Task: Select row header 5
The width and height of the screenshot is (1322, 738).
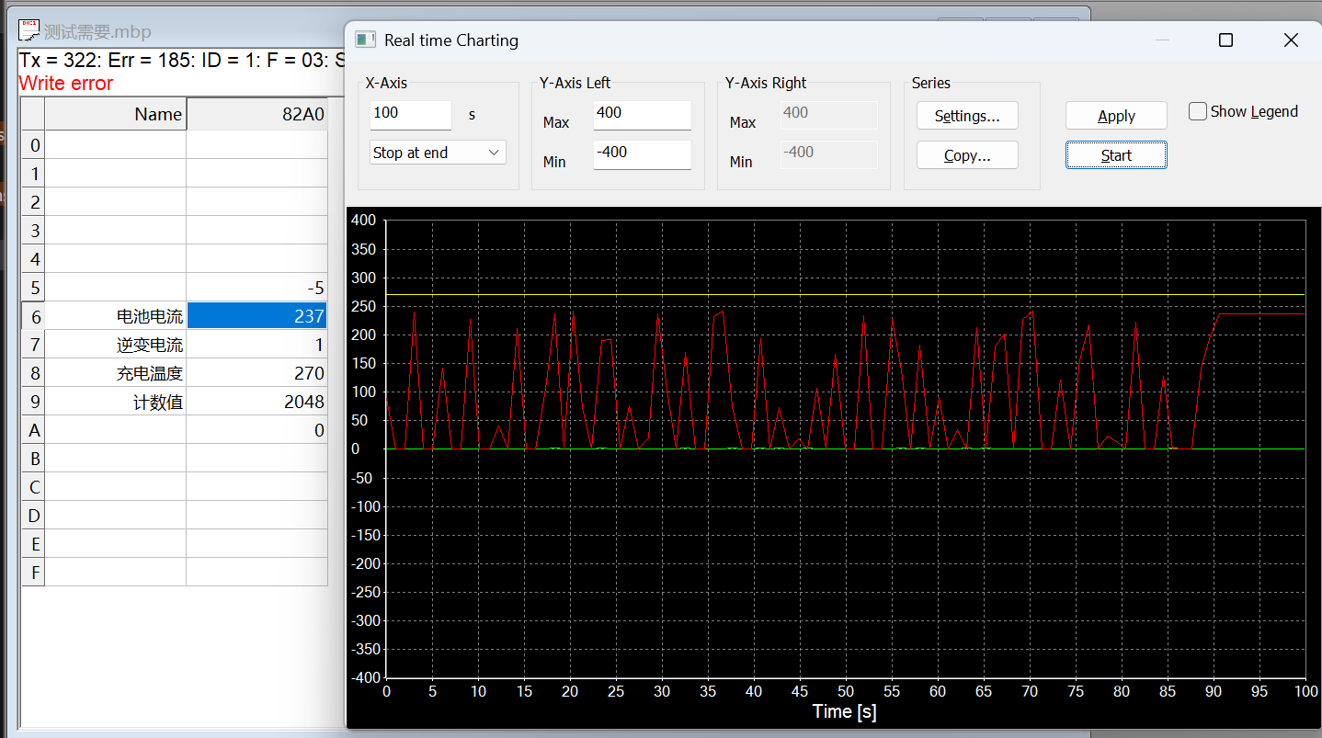Action: (x=34, y=289)
